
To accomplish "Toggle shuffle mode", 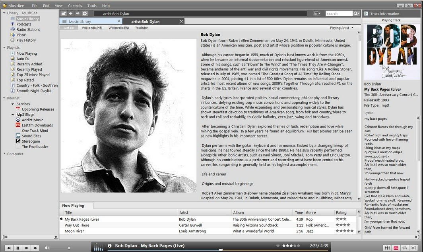I will pyautogui.click(x=413, y=248).
